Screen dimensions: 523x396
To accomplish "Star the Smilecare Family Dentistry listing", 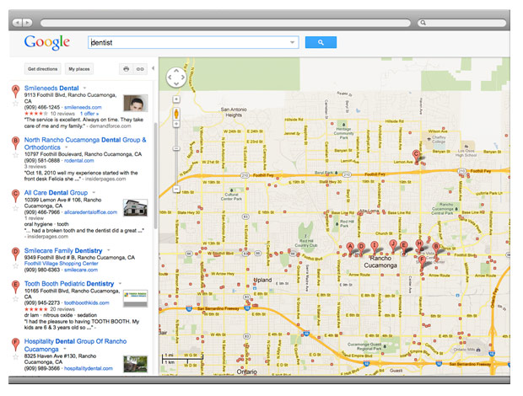I will 14,267.
